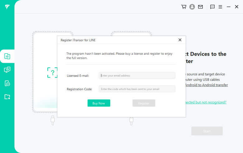Open the connected but not recognized link
Screen dimensions: 243x153
click(206, 102)
